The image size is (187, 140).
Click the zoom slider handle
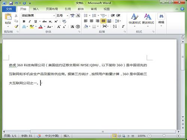164,136
